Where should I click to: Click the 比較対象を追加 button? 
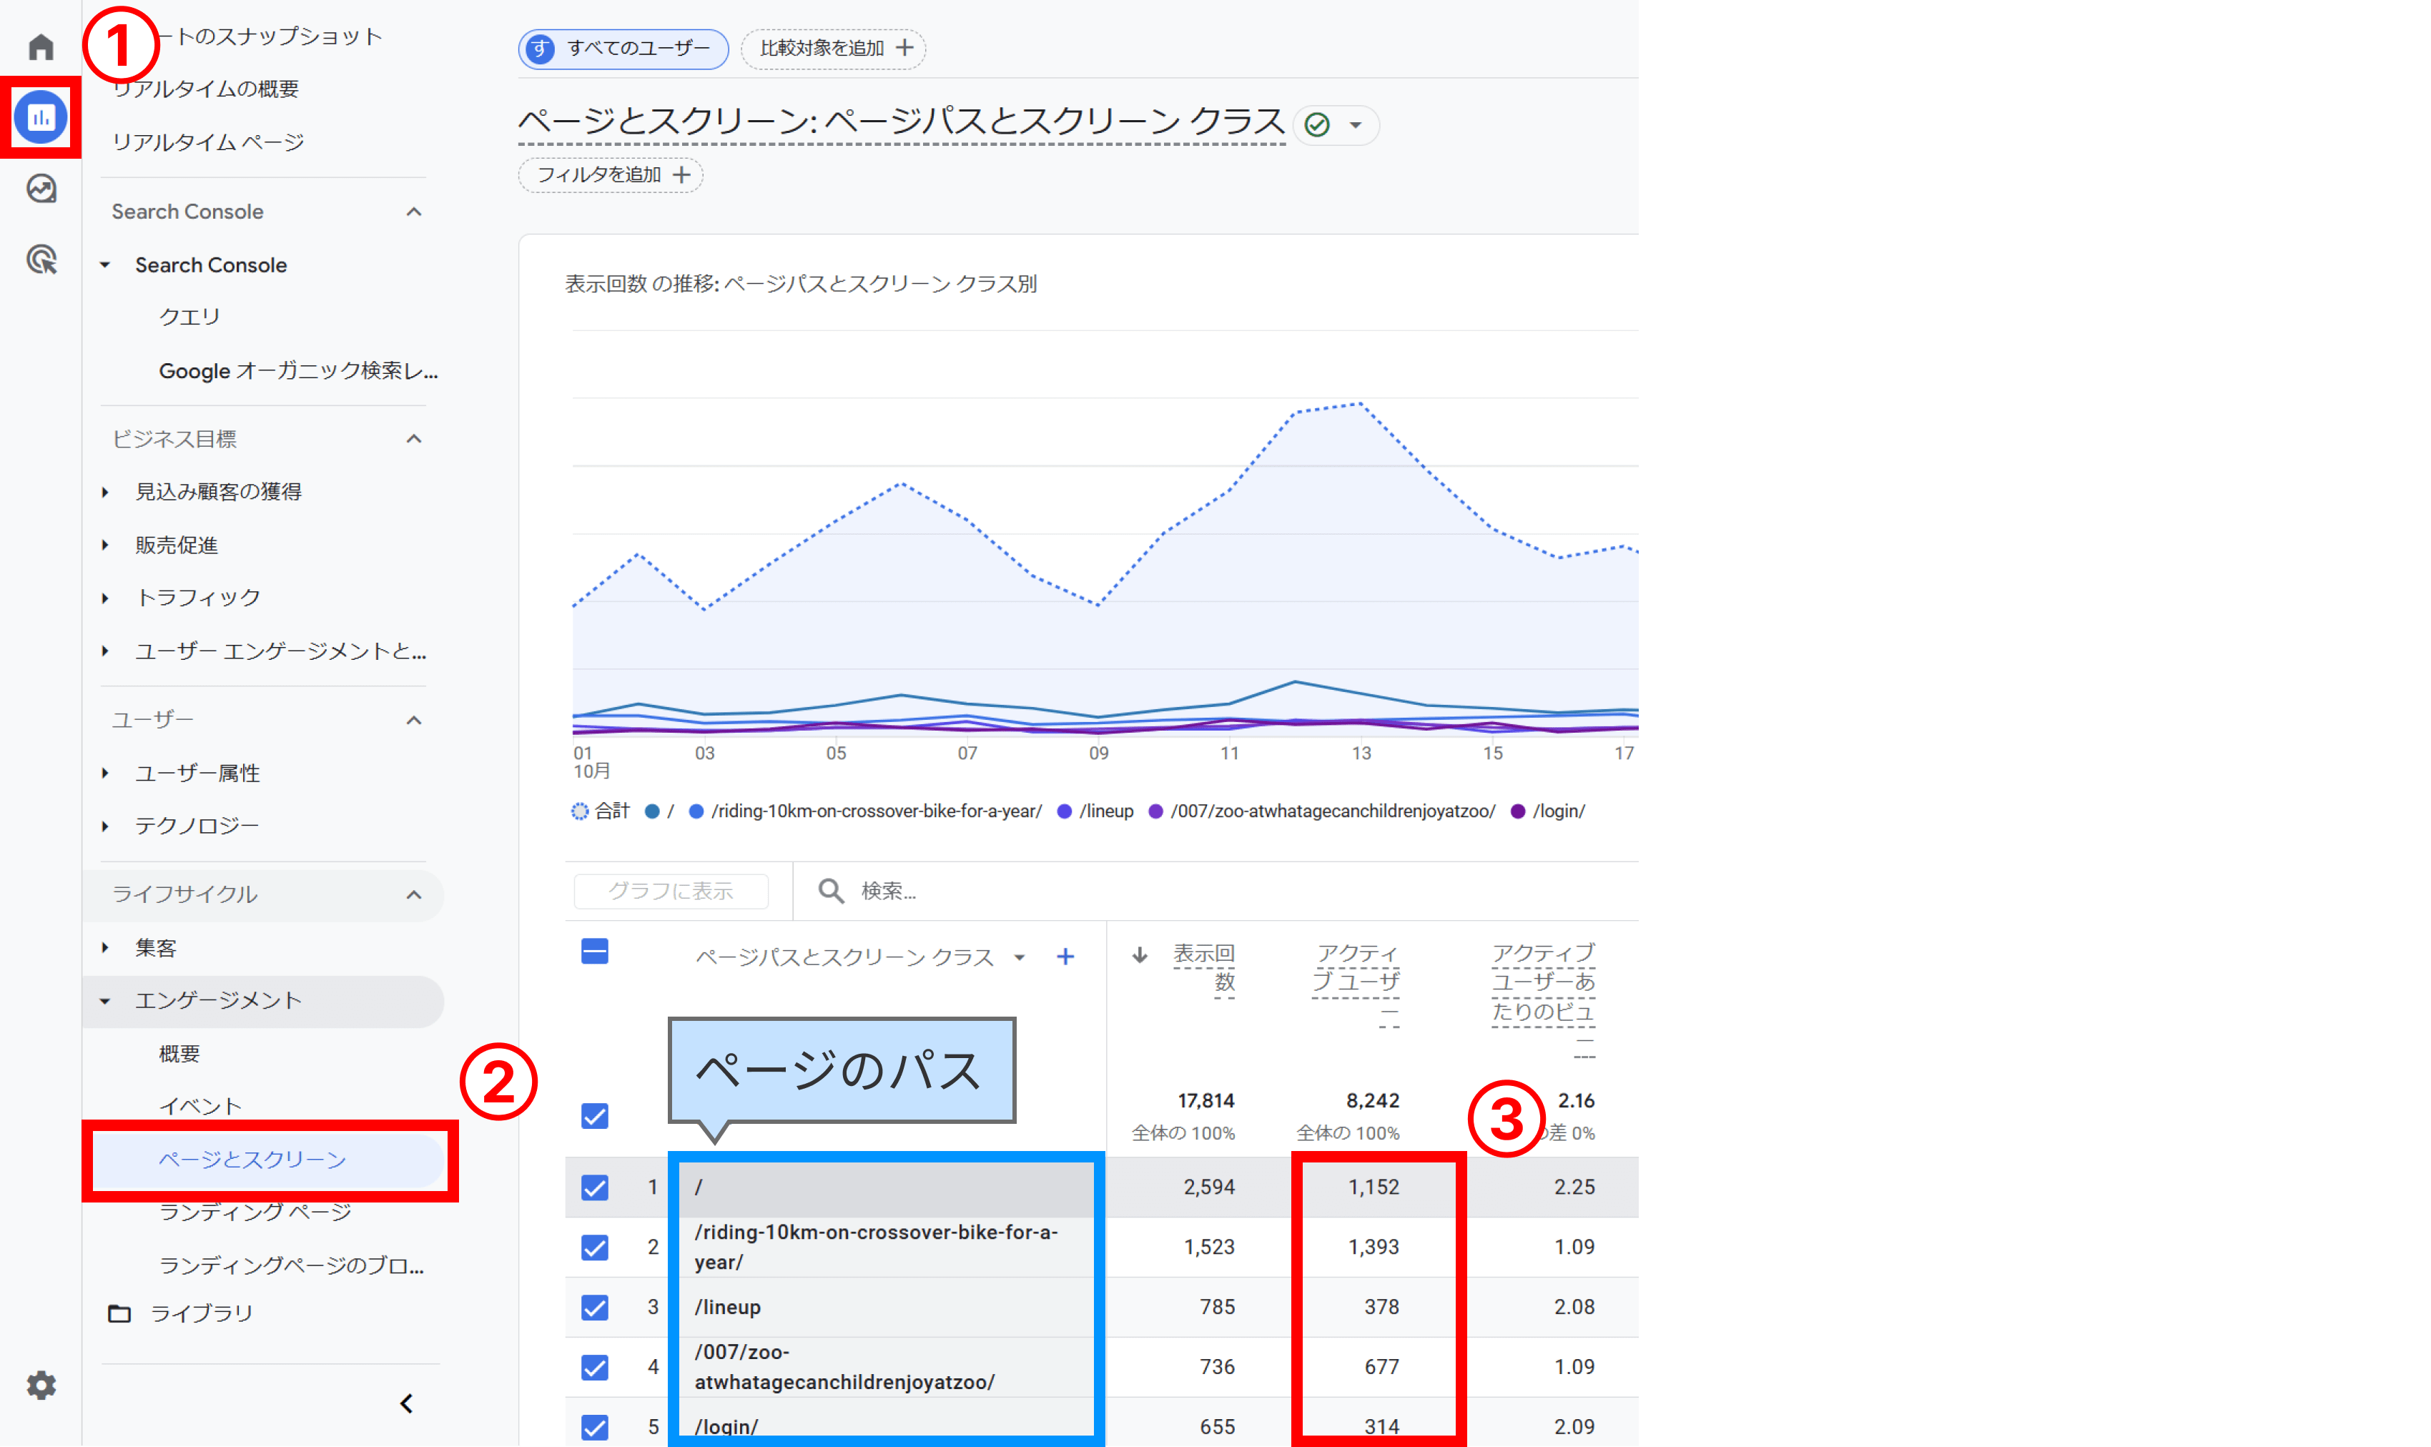coord(833,49)
